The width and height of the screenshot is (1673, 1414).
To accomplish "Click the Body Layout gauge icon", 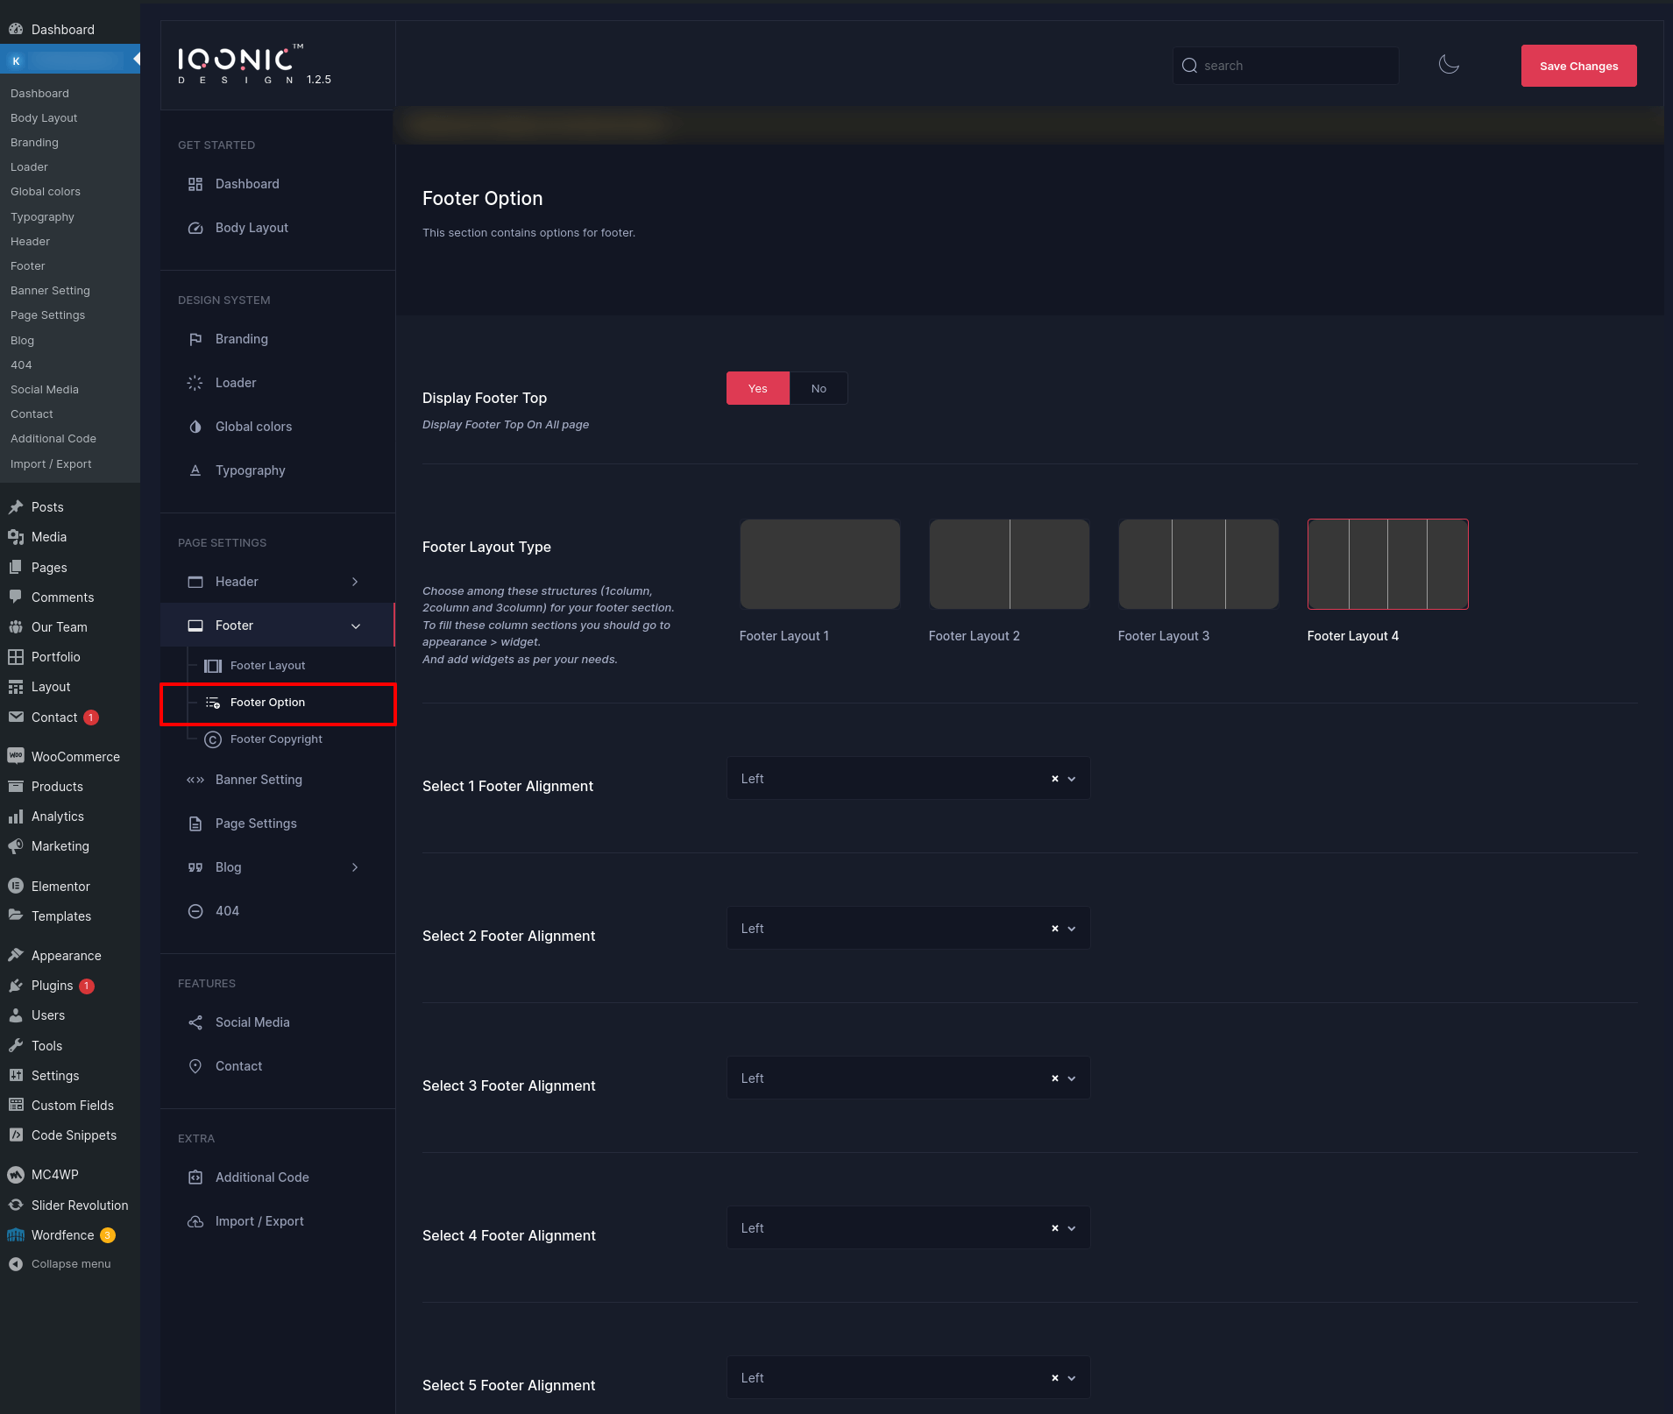I will tap(195, 228).
